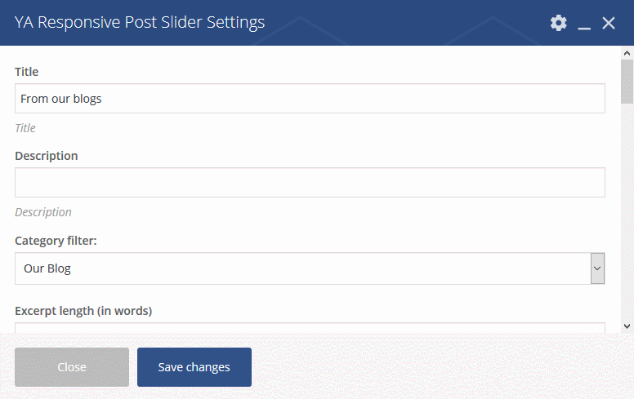Open the gear settings icon in header
Viewport: 634px width, 399px height.
pos(558,23)
